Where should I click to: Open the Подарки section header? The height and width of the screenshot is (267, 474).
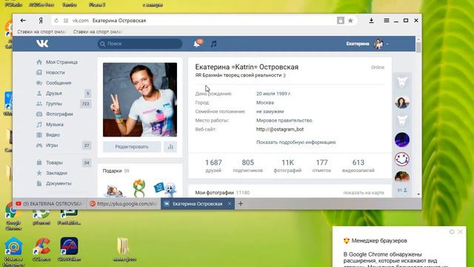(x=116, y=171)
